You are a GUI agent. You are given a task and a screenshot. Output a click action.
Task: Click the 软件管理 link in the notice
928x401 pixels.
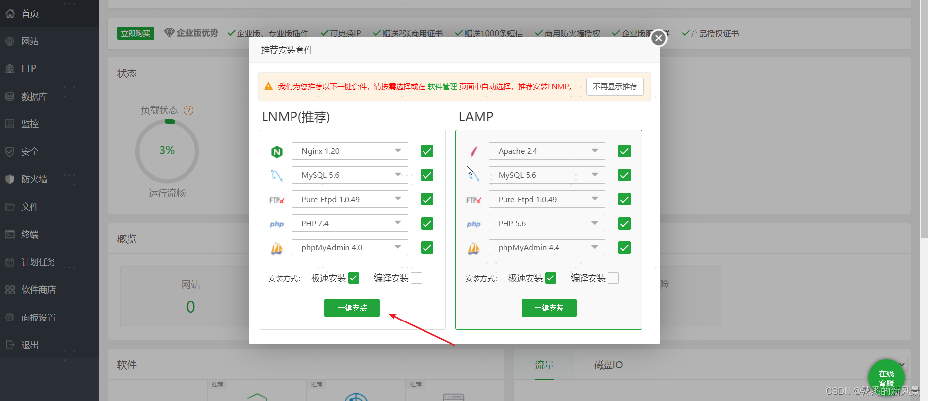coord(442,86)
